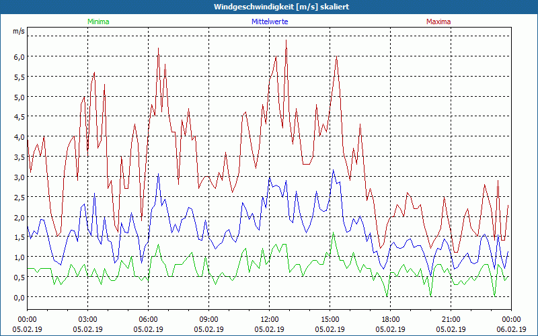Viewport: 538px width, 336px height.
Task: Click the red Maxima legend label
Action: (x=438, y=22)
